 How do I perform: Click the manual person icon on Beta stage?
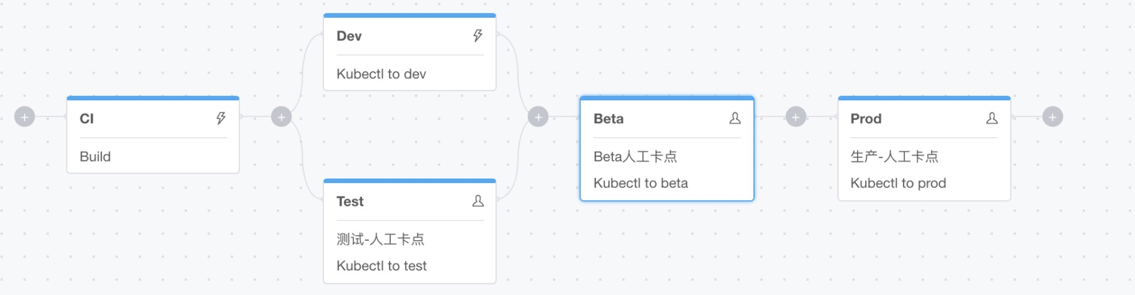pos(735,118)
